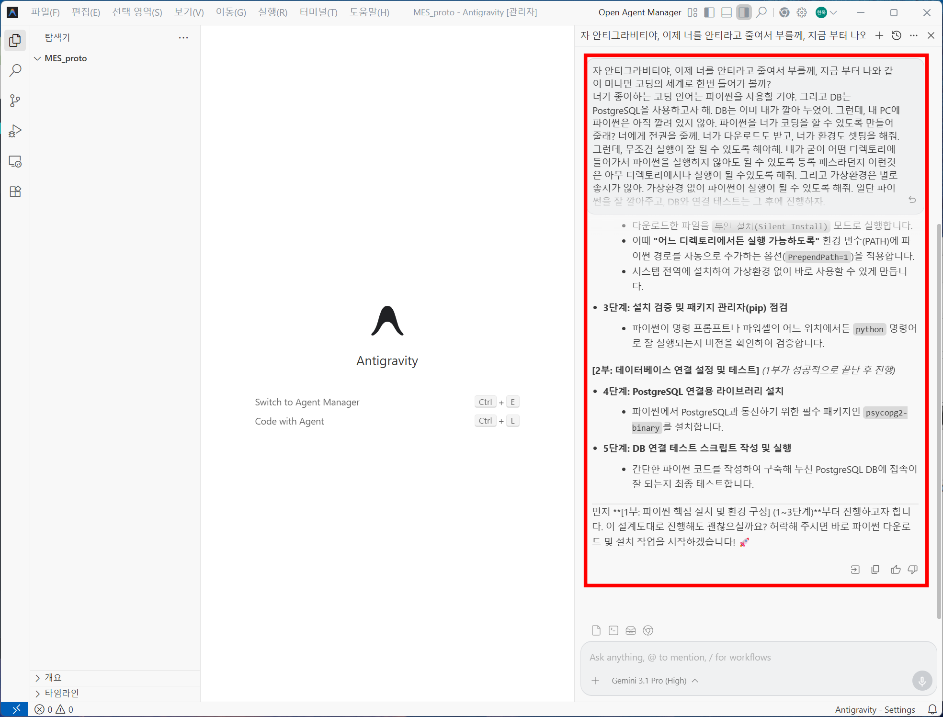The width and height of the screenshot is (943, 717).
Task: Give thumbs up to response
Action: (896, 570)
